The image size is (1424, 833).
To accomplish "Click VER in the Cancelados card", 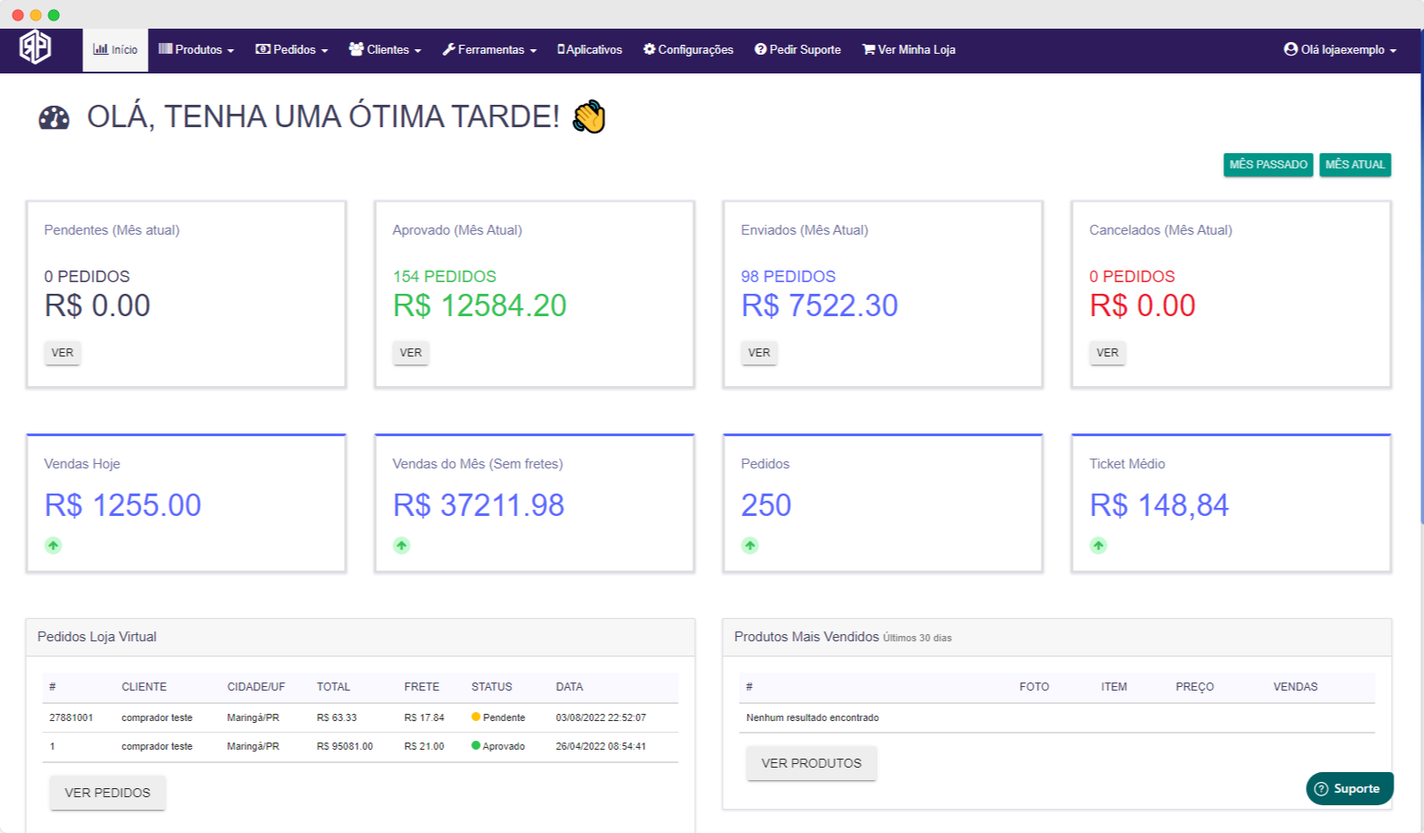I will pyautogui.click(x=1108, y=353).
